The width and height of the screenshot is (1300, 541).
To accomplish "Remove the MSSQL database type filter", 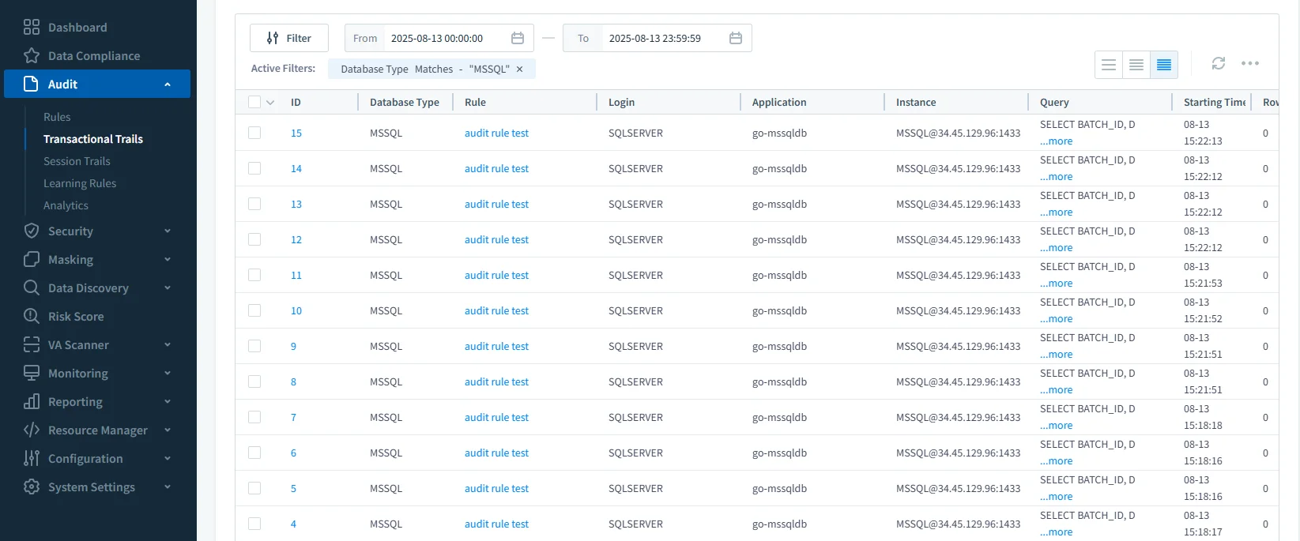I will (x=519, y=70).
